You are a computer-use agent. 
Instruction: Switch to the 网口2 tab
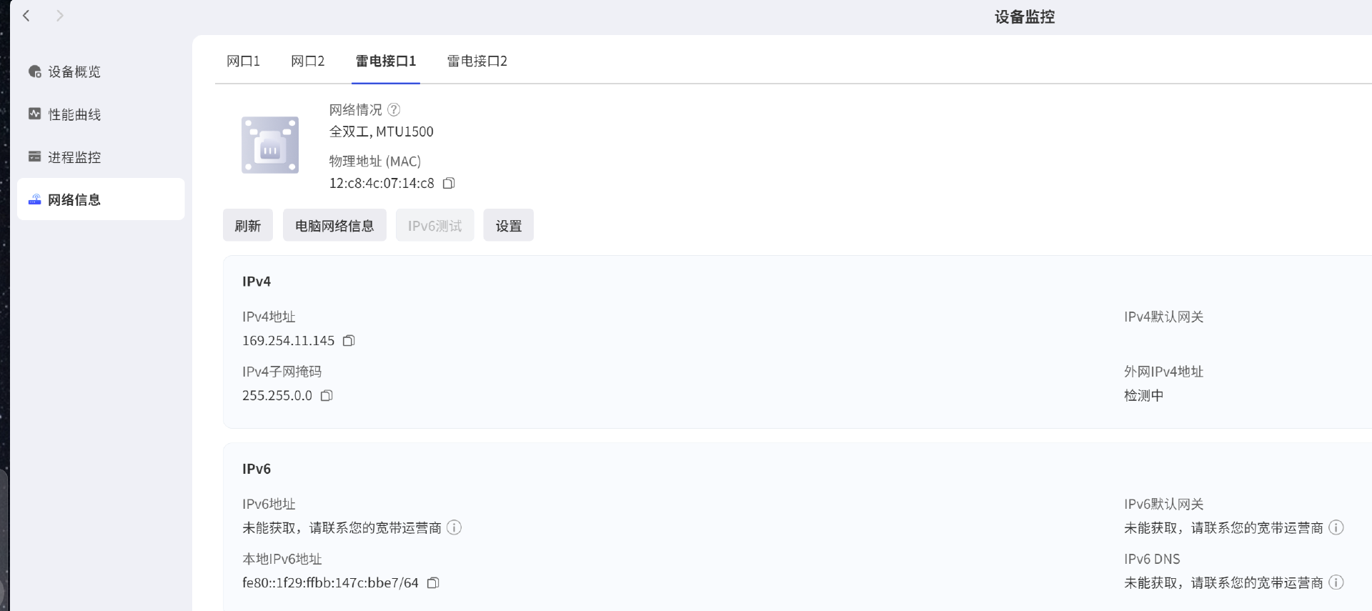tap(307, 61)
